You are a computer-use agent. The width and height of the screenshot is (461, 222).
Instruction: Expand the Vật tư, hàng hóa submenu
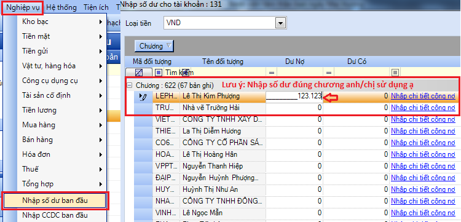tap(101, 66)
